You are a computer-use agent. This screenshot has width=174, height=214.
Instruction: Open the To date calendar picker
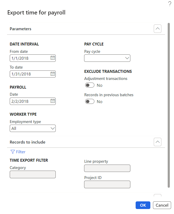pyautogui.click(x=53, y=74)
